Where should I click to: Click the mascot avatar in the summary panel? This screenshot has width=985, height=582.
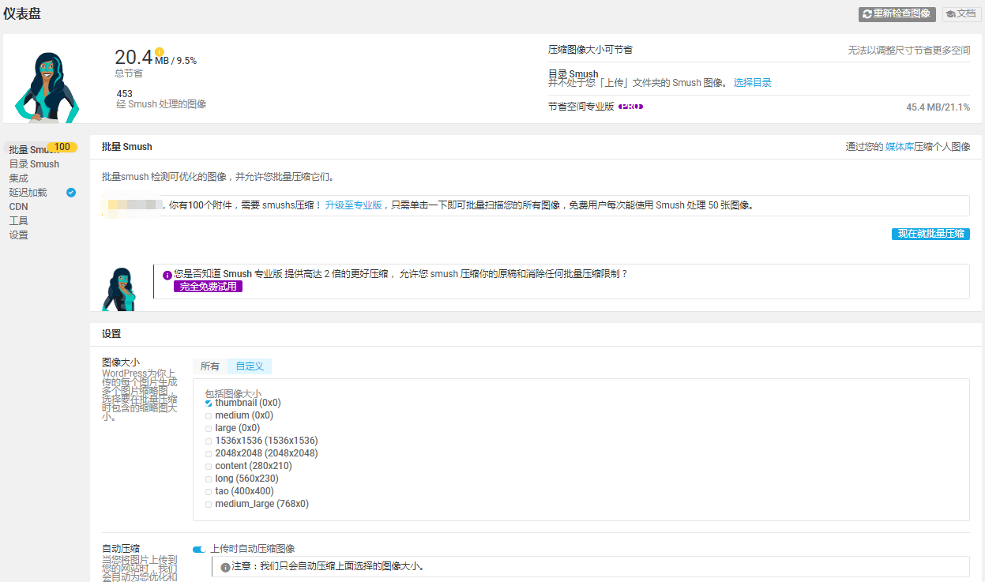click(46, 87)
